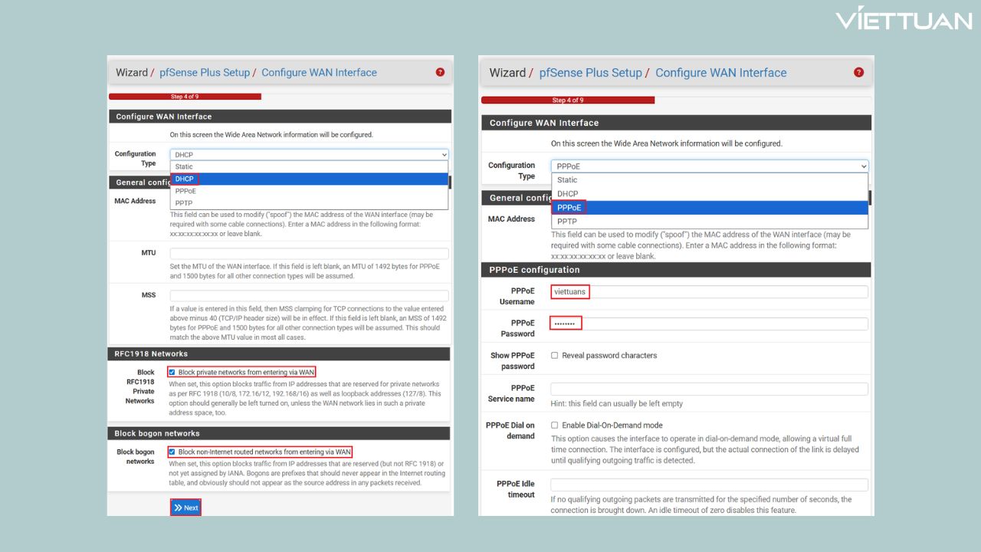Click the help icon in left wizard header
The image size is (981, 552).
tap(440, 72)
